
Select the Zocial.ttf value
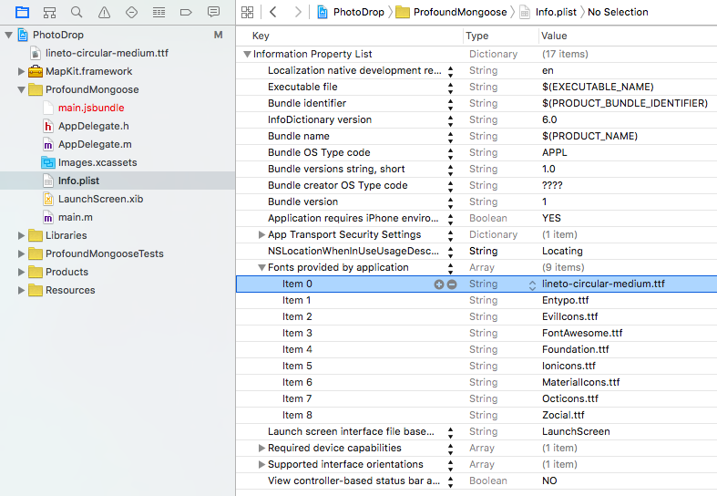[563, 416]
